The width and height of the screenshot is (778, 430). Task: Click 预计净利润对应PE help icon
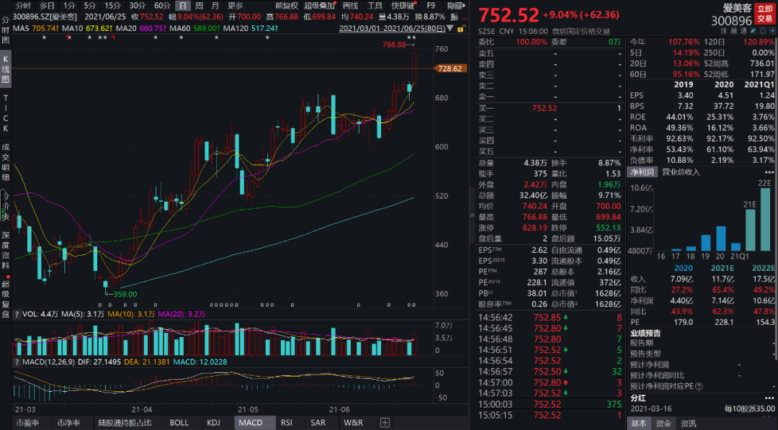tap(699, 386)
